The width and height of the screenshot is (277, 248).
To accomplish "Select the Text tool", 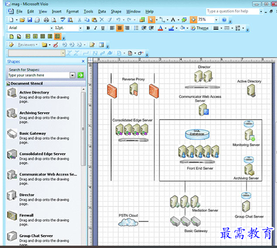I will 173,20.
